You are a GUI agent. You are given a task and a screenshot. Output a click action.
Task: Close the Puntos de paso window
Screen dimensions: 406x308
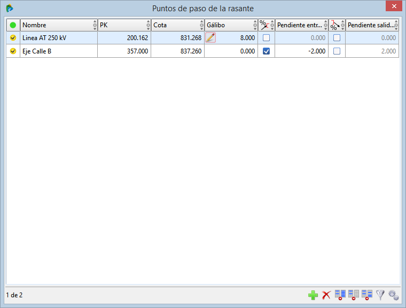[394, 6]
